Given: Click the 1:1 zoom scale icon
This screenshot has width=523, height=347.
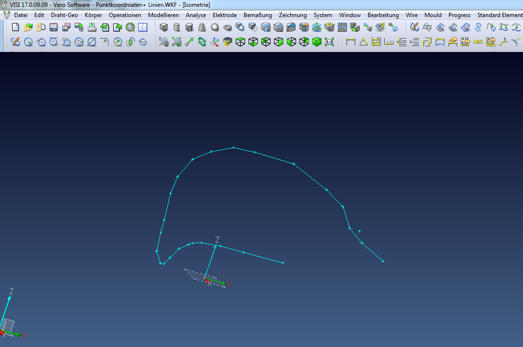Looking at the screenshot, I should [x=329, y=42].
